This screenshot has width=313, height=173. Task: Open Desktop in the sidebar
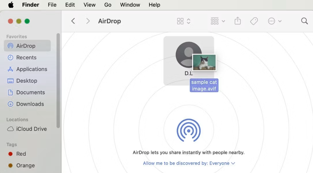click(27, 81)
